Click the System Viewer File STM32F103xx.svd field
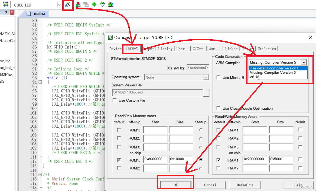This screenshot has height=191, width=316. 157,93
